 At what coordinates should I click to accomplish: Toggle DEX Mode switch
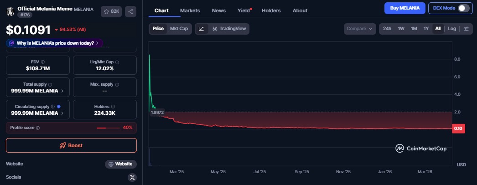click(463, 8)
